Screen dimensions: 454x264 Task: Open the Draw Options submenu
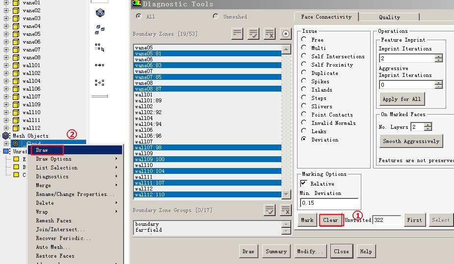pos(76,159)
